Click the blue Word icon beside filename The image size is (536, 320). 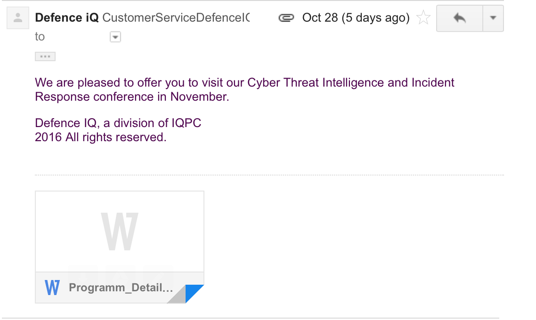click(52, 288)
